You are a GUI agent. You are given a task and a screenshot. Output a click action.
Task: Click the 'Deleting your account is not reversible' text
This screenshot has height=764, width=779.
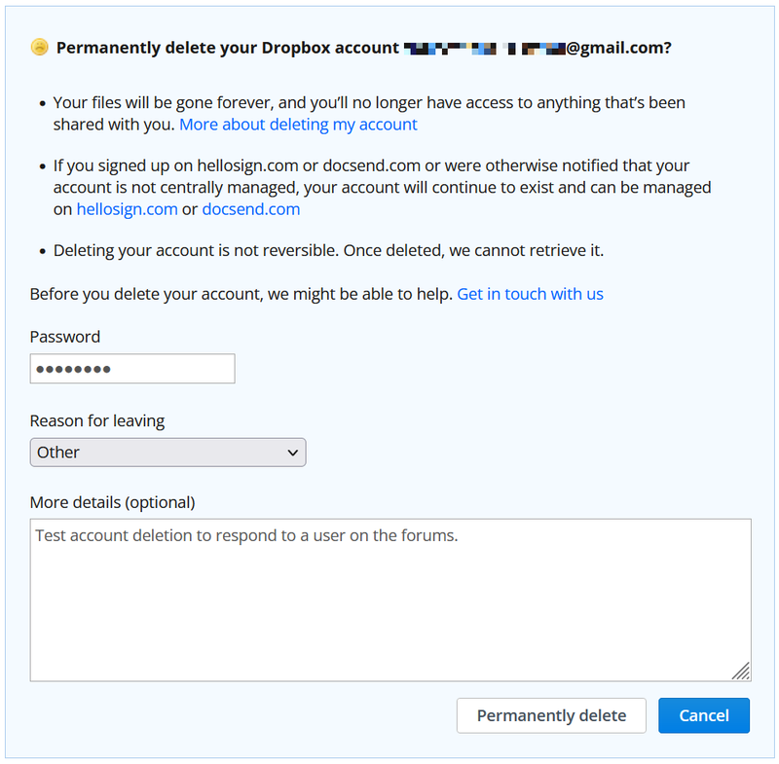328,251
